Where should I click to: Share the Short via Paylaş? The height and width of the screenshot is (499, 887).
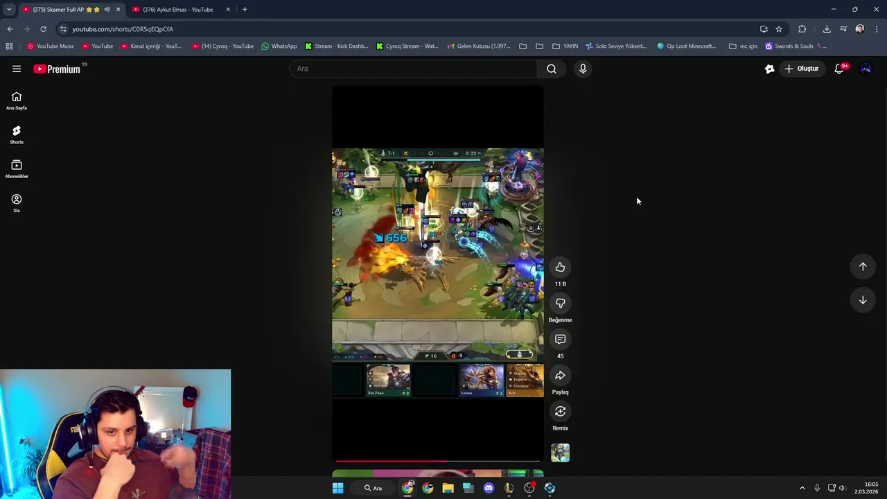coord(560,376)
